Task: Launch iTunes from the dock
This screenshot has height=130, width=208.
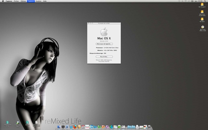Action: pos(91,127)
